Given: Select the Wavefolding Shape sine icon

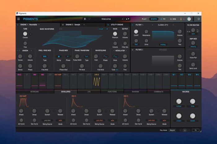Looking at the screenshot, I should pyautogui.click(x=105, y=57).
